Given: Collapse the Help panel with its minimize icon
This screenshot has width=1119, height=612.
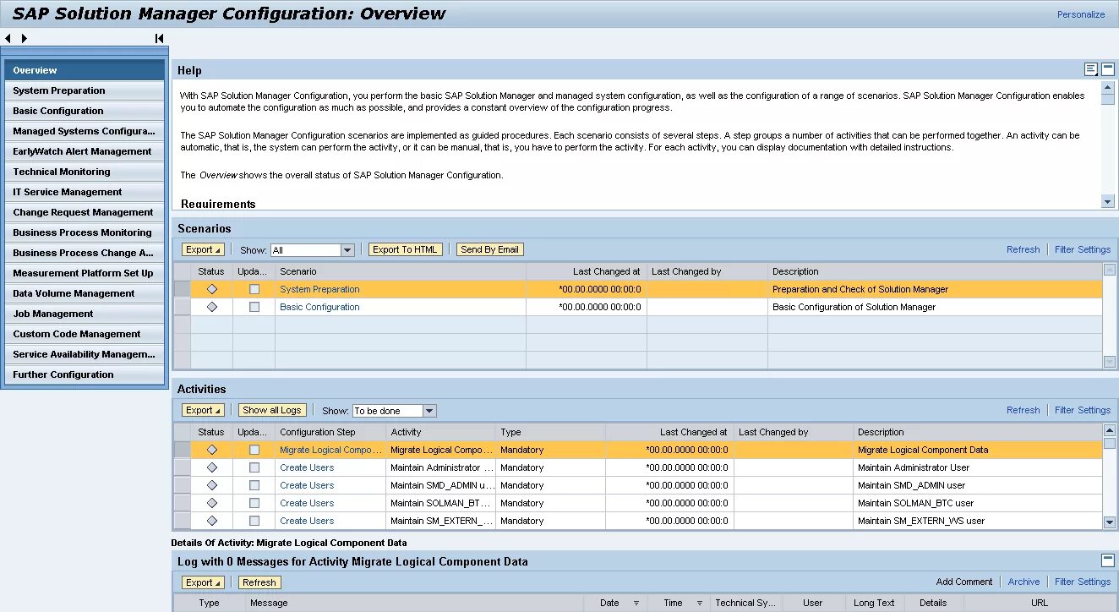Looking at the screenshot, I should [1108, 69].
